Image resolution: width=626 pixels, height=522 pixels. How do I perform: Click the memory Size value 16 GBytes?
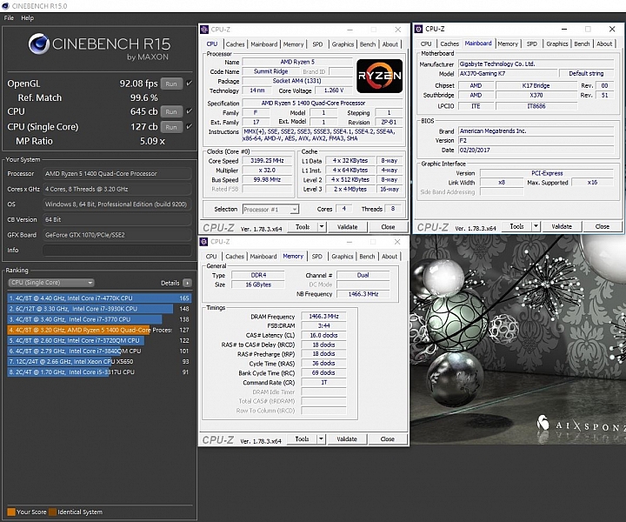pyautogui.click(x=258, y=284)
